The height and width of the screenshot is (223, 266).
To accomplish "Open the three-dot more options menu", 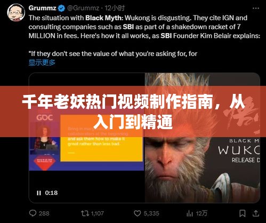I will (x=256, y=8).
